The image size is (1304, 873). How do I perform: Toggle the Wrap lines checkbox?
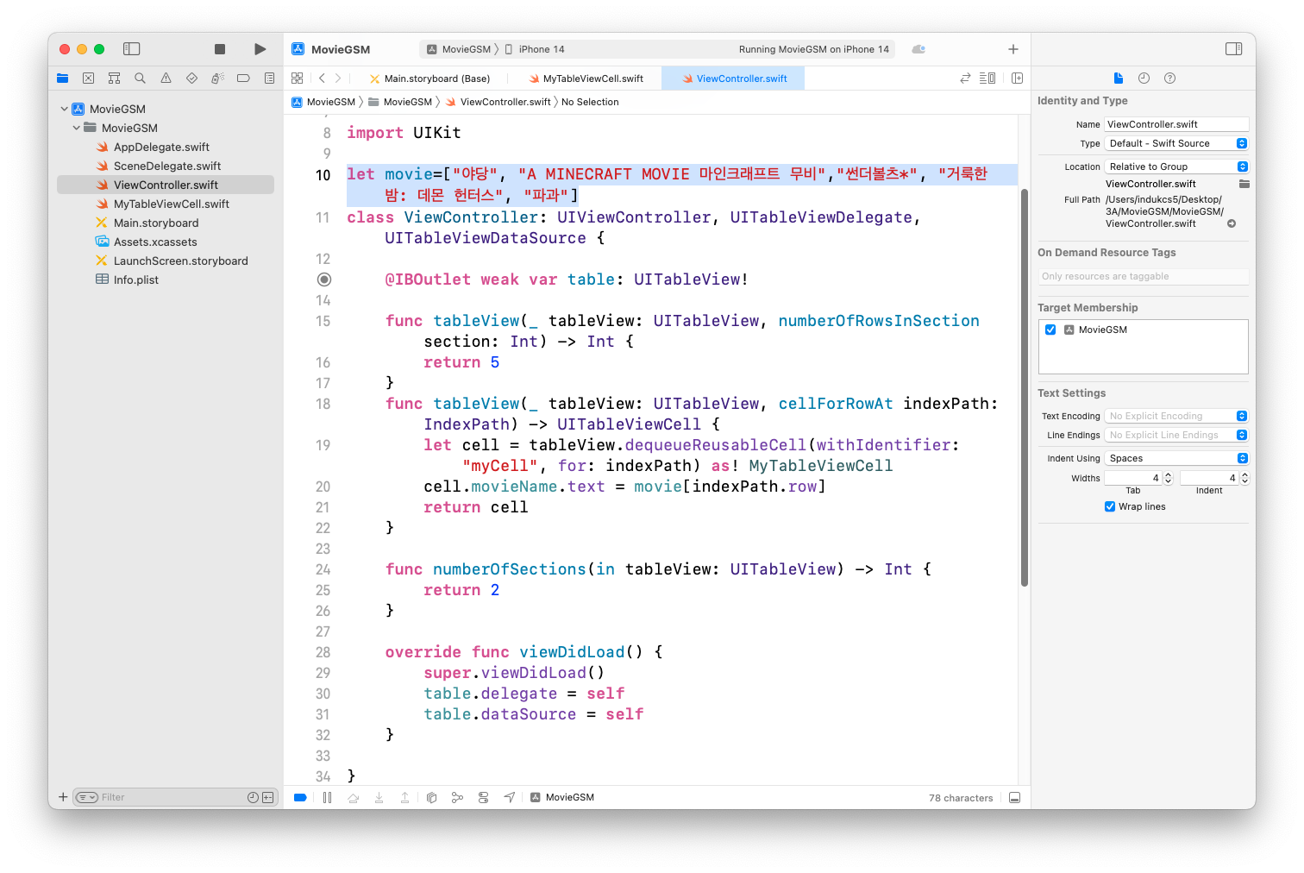(1110, 506)
